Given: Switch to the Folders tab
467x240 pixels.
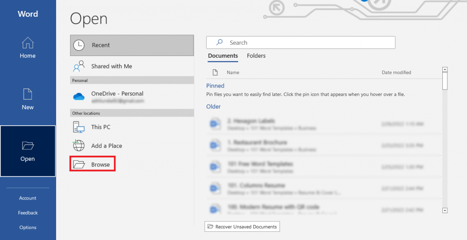Looking at the screenshot, I should 256,56.
